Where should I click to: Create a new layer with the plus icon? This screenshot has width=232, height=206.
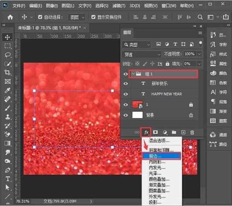[x=183, y=132]
